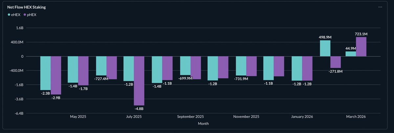Click the eHEX bar for July 2025
This screenshot has width=394, height=133.
pos(129,69)
